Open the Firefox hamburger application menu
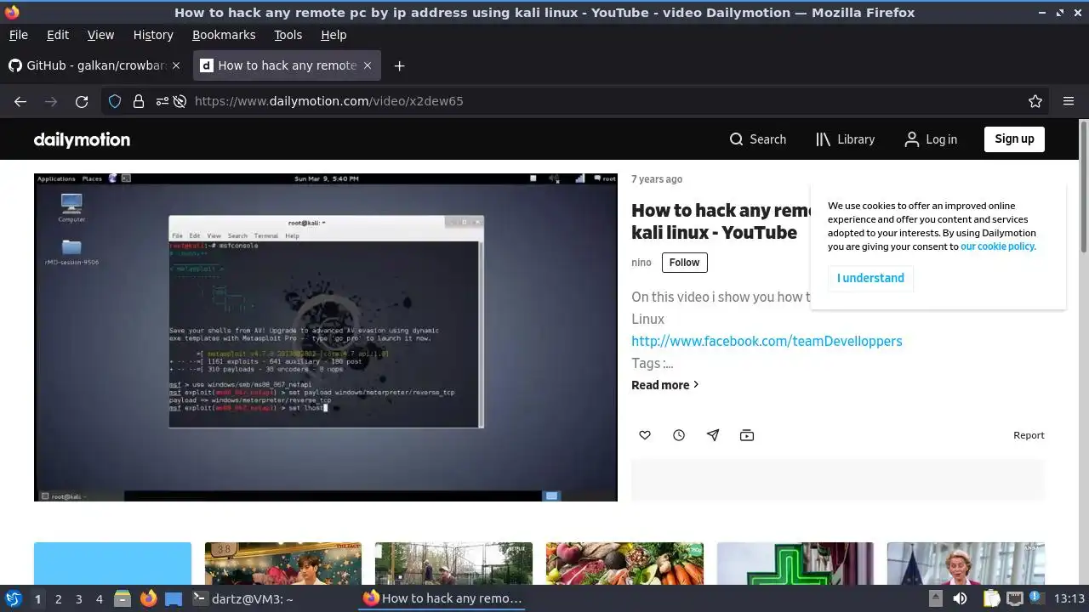Screen dimensions: 1089x612 pyautogui.click(x=1069, y=101)
